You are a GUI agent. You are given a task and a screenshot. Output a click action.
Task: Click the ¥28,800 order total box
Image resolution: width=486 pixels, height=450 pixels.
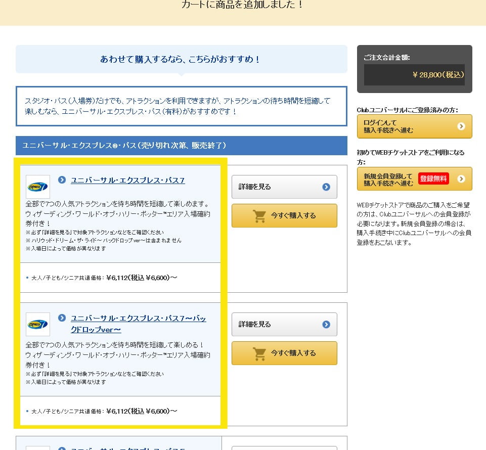click(414, 75)
